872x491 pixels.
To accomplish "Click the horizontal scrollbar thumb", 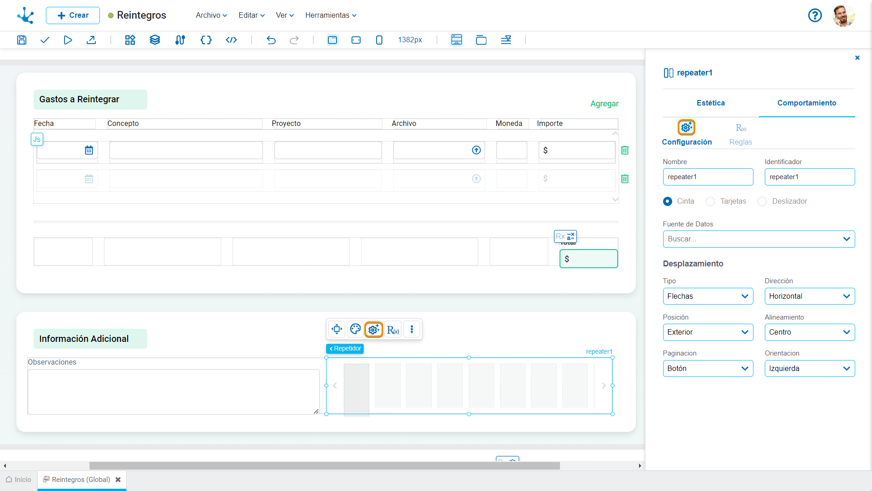I will [324, 466].
